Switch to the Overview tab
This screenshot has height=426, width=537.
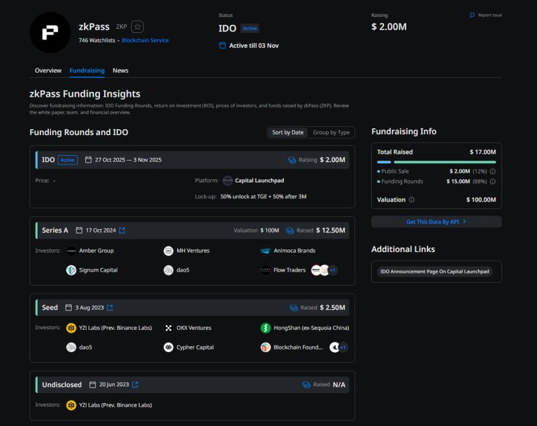coord(48,70)
